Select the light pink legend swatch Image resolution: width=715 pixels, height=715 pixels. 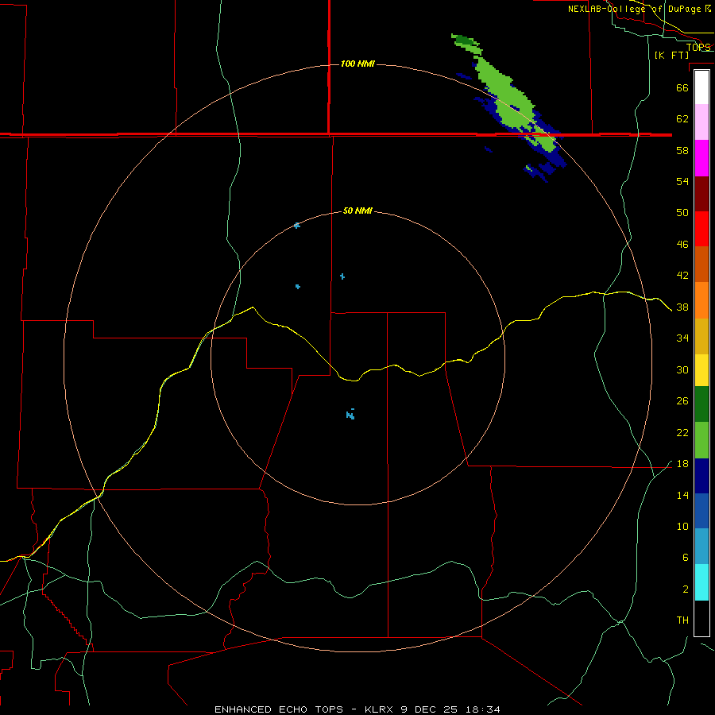click(x=701, y=122)
